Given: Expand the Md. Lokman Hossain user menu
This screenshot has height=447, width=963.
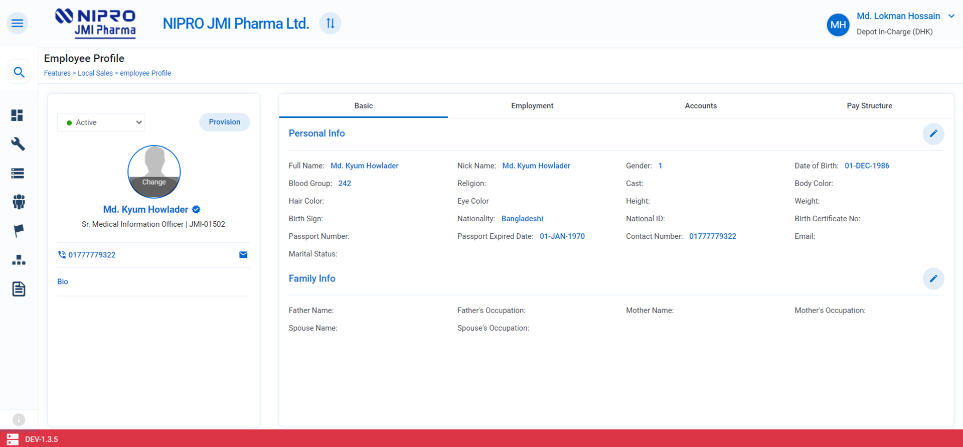Looking at the screenshot, I should click(x=951, y=16).
